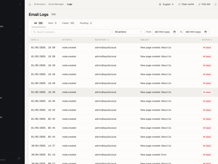Open the All actions filter dropdown
The width and height of the screenshot is (218, 164).
point(128,32)
